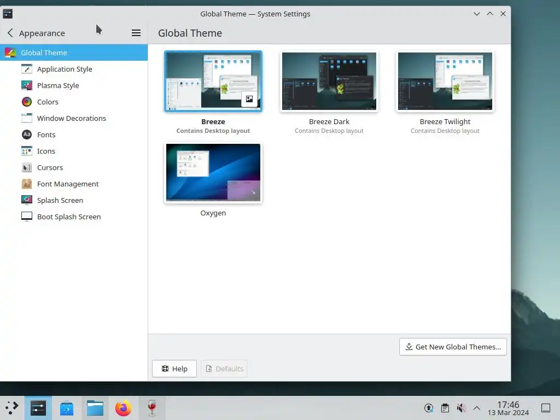Click the Splash Screen icon
The image size is (560, 420).
[27, 200]
